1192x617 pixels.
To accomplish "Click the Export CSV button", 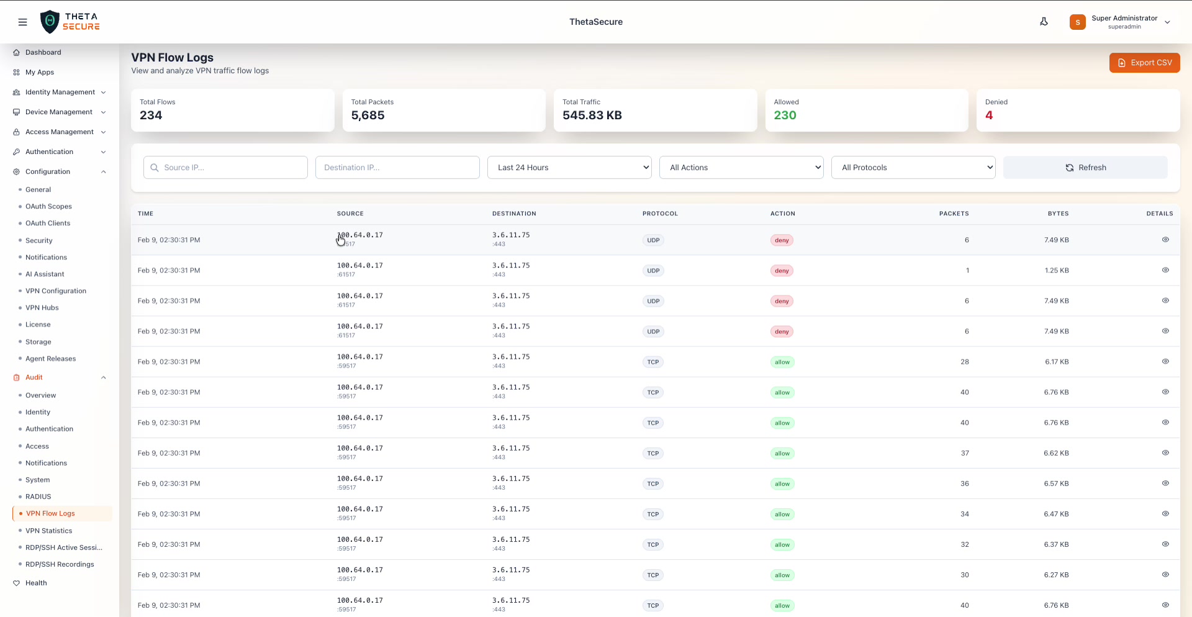I will 1144,63.
